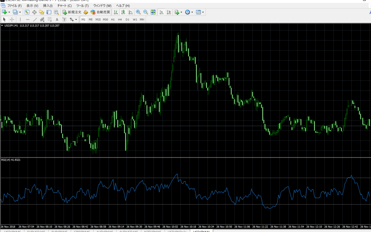
Task: Expand the Templates dropdown arrow
Action: tap(203, 12)
